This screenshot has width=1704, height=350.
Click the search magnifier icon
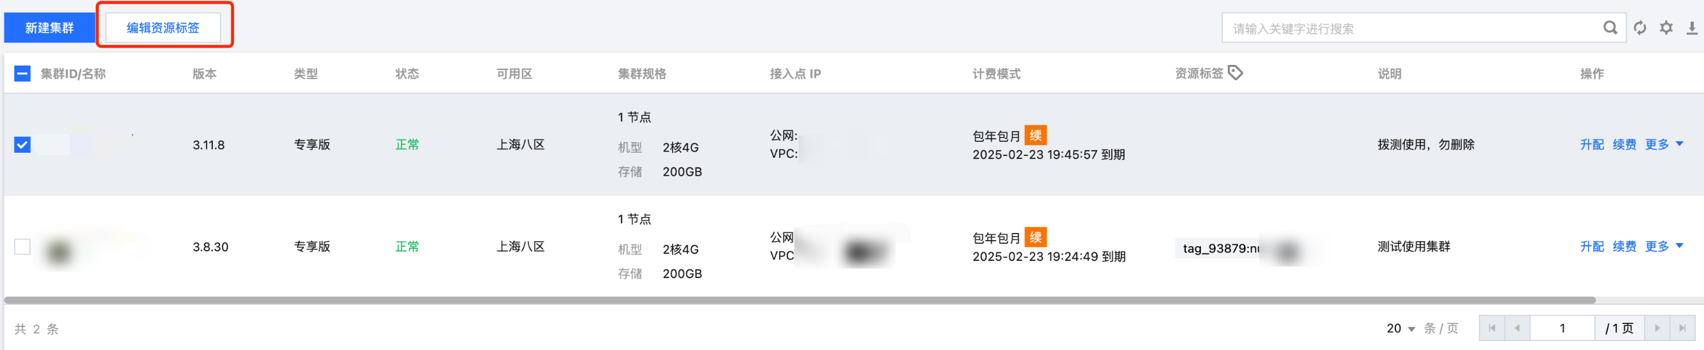click(1610, 28)
